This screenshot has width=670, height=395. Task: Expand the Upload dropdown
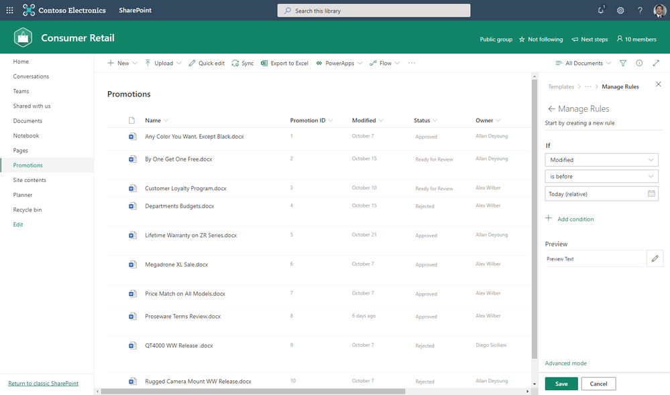[x=178, y=63]
